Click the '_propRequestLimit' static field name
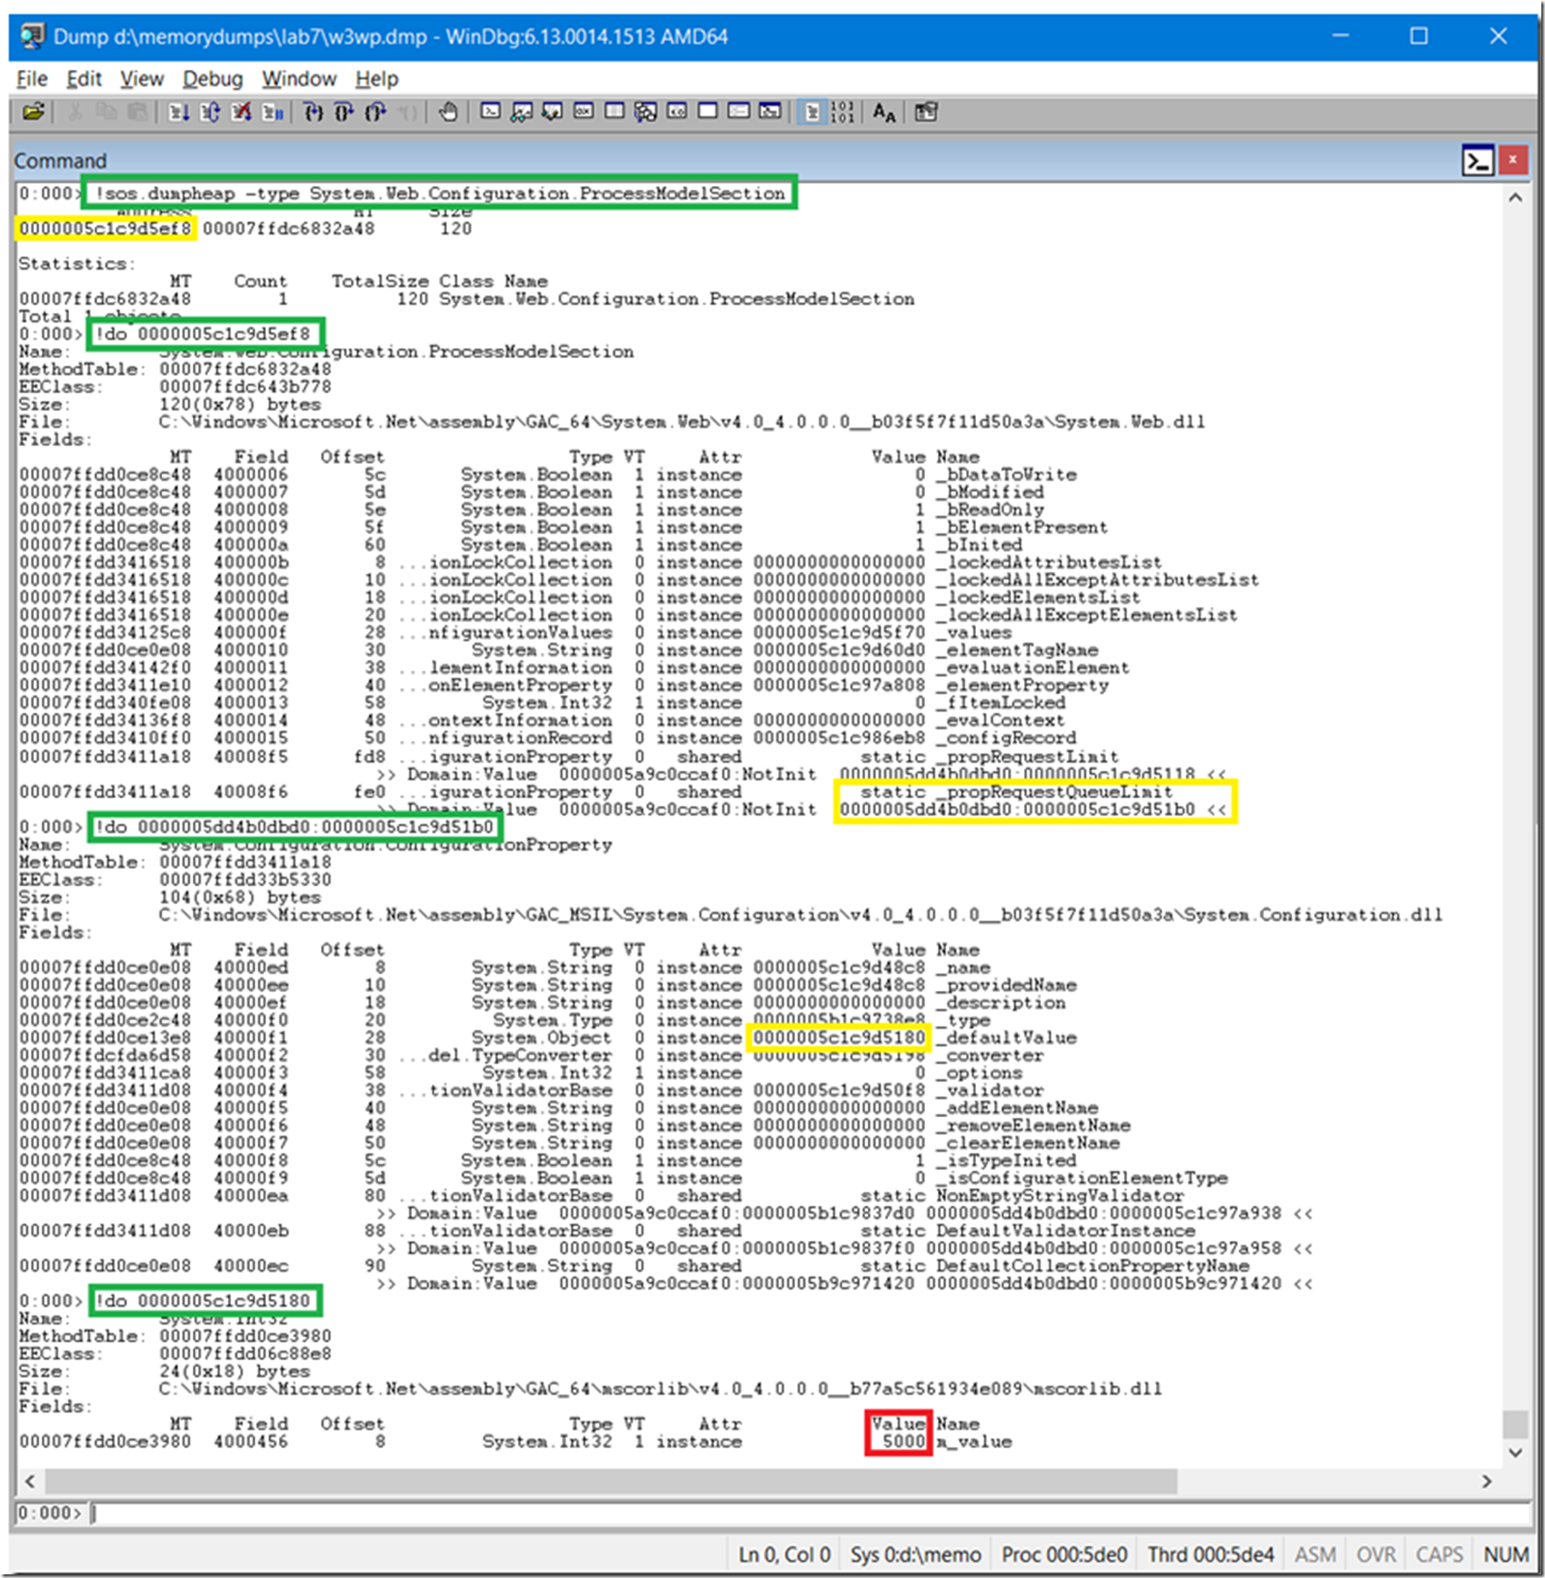This screenshot has width=1545, height=1578. (1028, 756)
